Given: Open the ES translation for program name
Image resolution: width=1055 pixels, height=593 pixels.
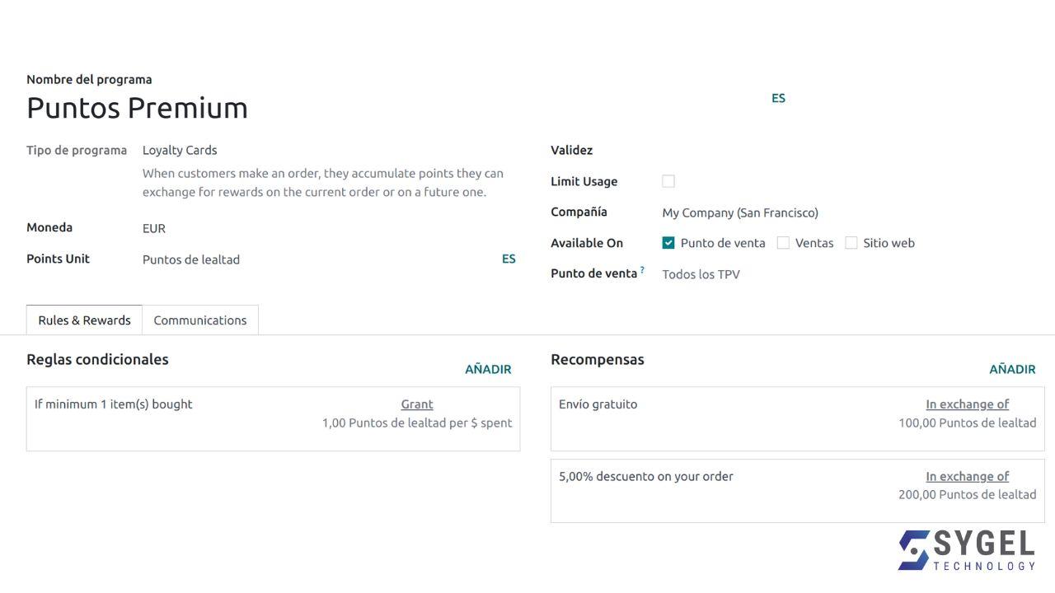Looking at the screenshot, I should pyautogui.click(x=778, y=98).
